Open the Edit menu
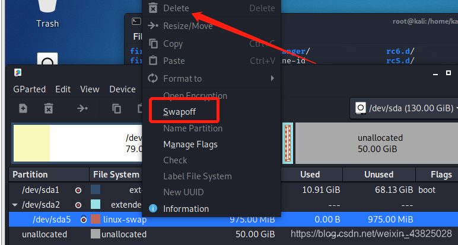 63,89
